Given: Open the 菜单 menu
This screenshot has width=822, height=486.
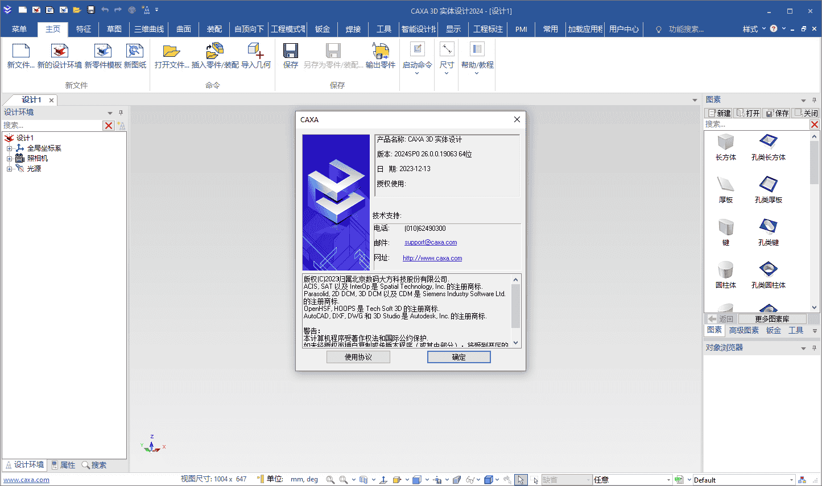Looking at the screenshot, I should coord(19,28).
